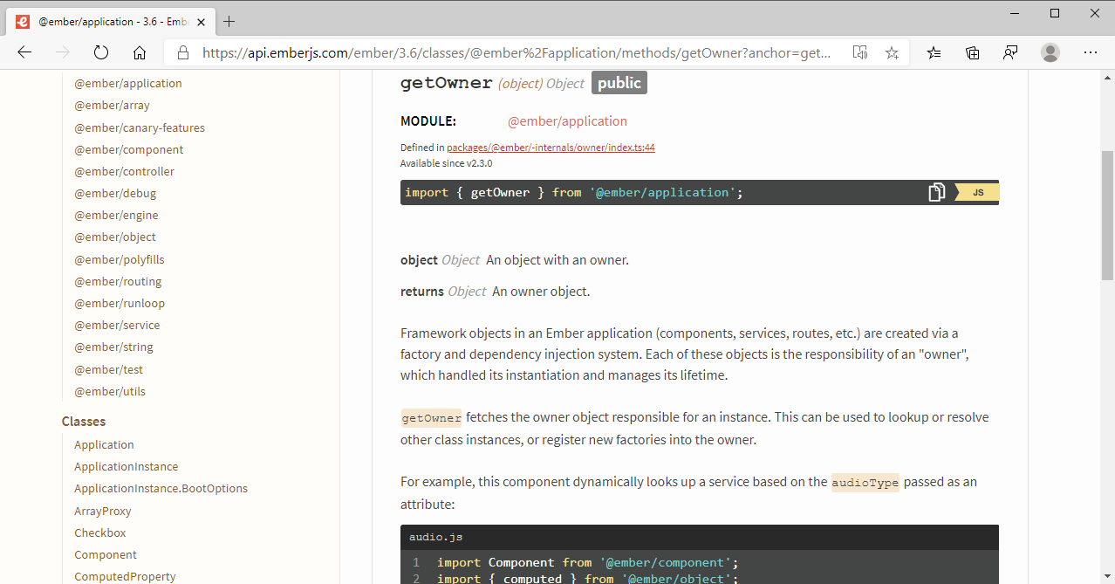Open the @ember/canary-features package
Viewport: 1115px width, 584px height.
[x=140, y=127]
